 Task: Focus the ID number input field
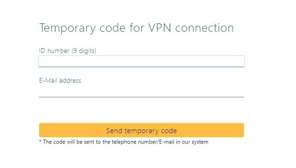pos(142,61)
